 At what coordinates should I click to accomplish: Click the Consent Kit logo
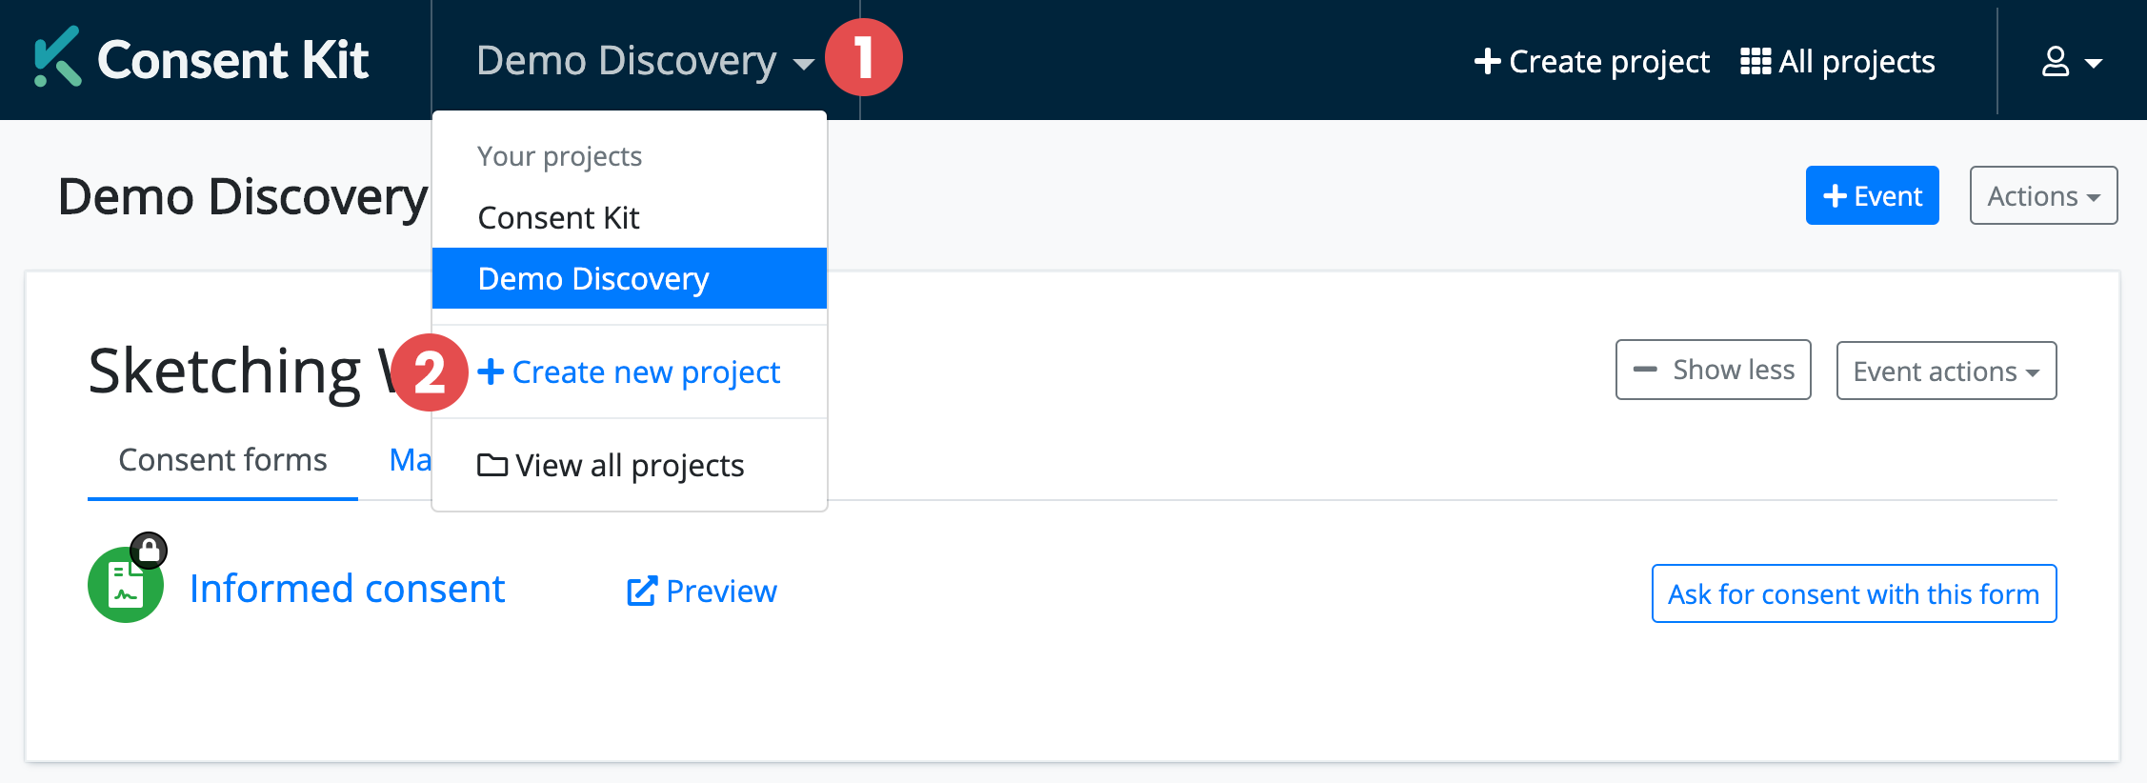[x=199, y=59]
